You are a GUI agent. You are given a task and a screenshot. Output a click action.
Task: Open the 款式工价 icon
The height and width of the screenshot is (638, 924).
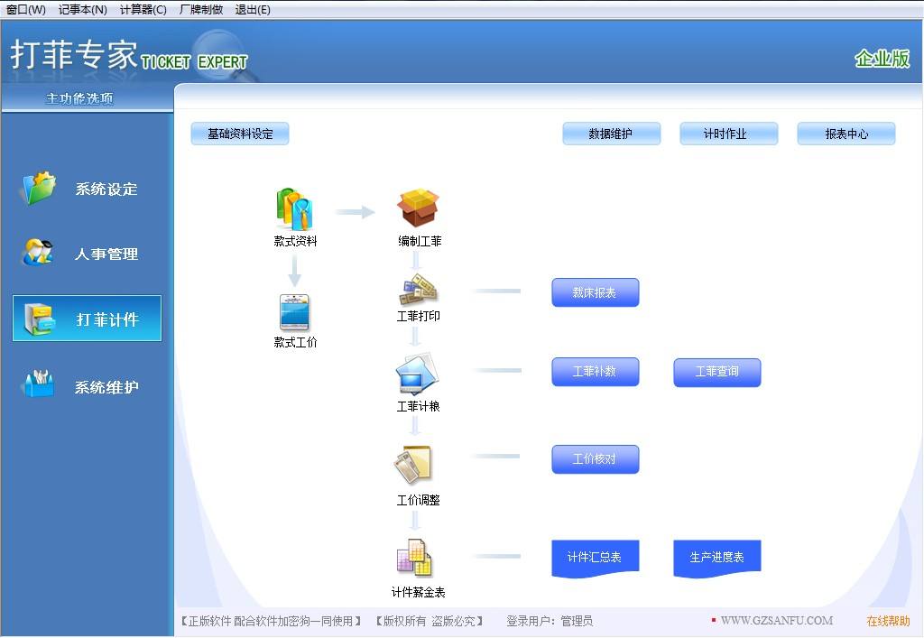[x=294, y=312]
